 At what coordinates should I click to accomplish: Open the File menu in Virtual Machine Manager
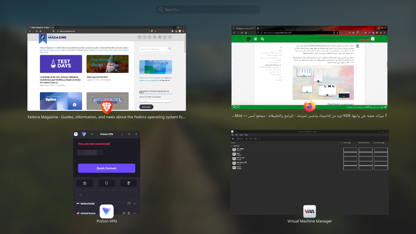232,135
